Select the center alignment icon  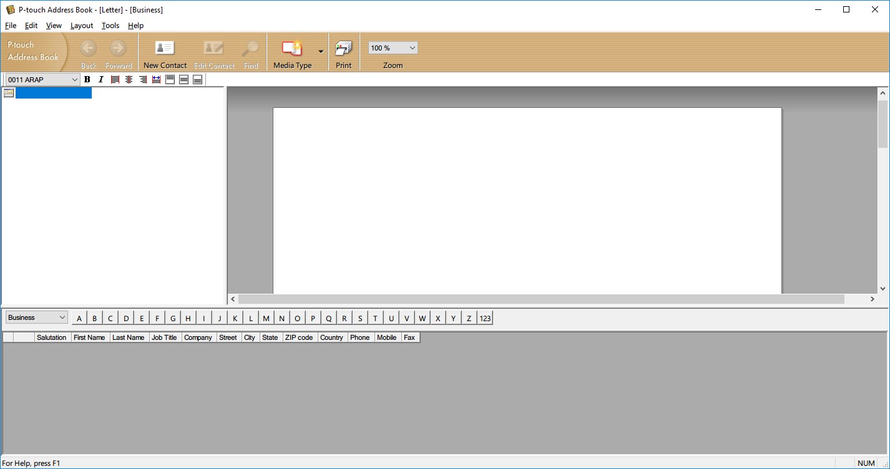coord(129,79)
